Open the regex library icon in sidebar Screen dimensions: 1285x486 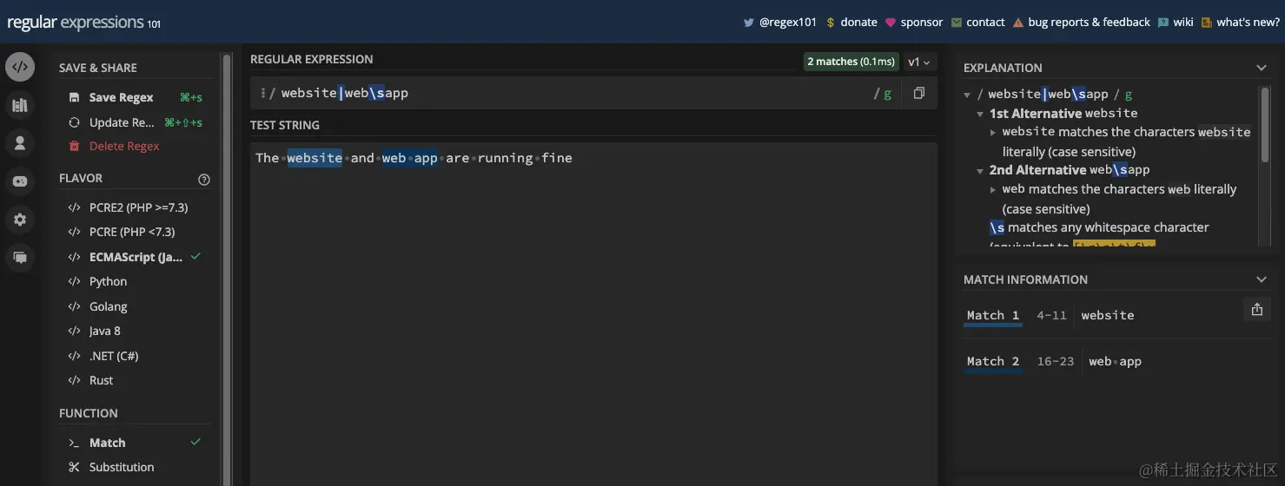pos(20,105)
